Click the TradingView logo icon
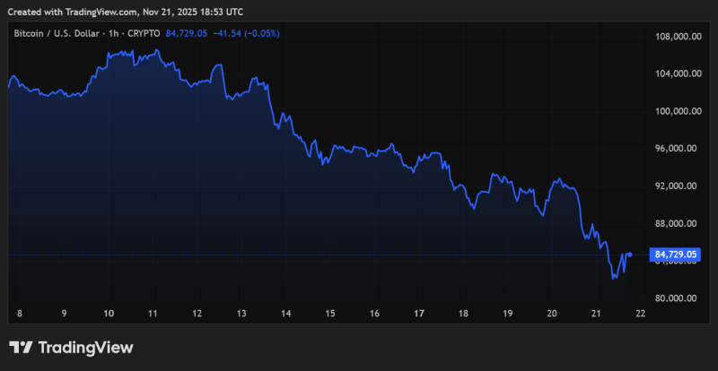 [22, 348]
